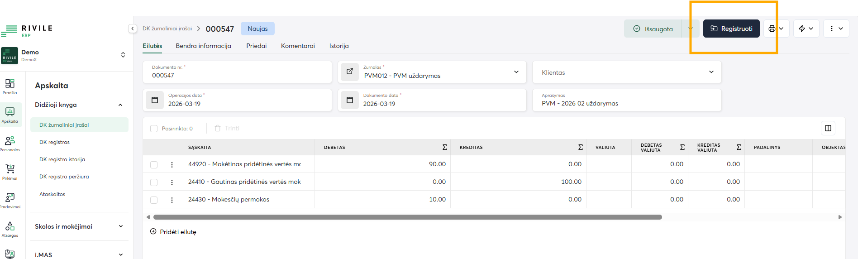This screenshot has height=259, width=858.
Task: Switch to the Komentarai tab
Action: tap(298, 46)
